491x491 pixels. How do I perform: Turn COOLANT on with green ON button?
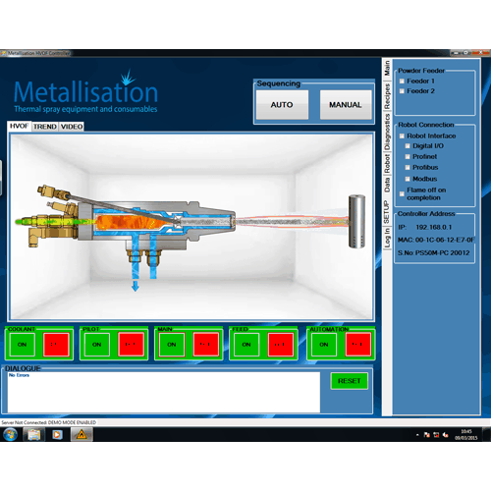click(22, 345)
